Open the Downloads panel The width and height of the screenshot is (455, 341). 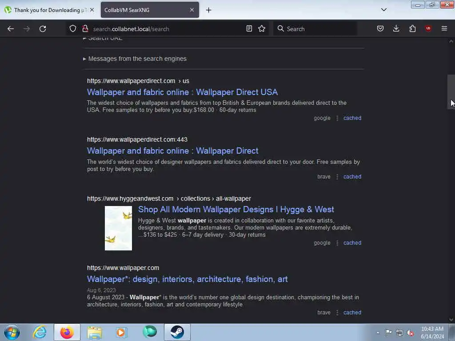click(396, 28)
